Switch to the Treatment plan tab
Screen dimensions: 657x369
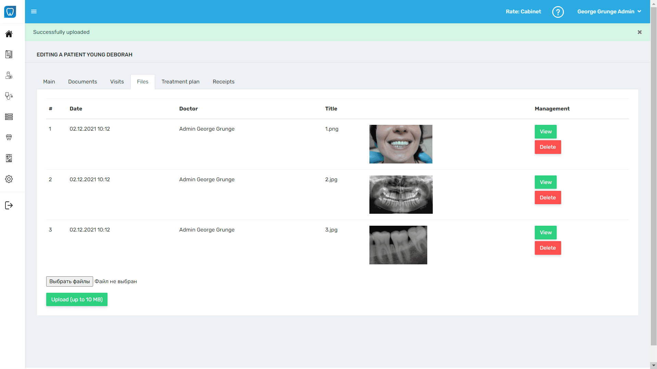tap(180, 81)
